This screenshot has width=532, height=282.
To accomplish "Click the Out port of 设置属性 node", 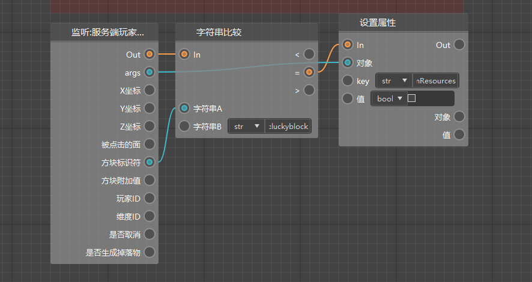I will 459,44.
